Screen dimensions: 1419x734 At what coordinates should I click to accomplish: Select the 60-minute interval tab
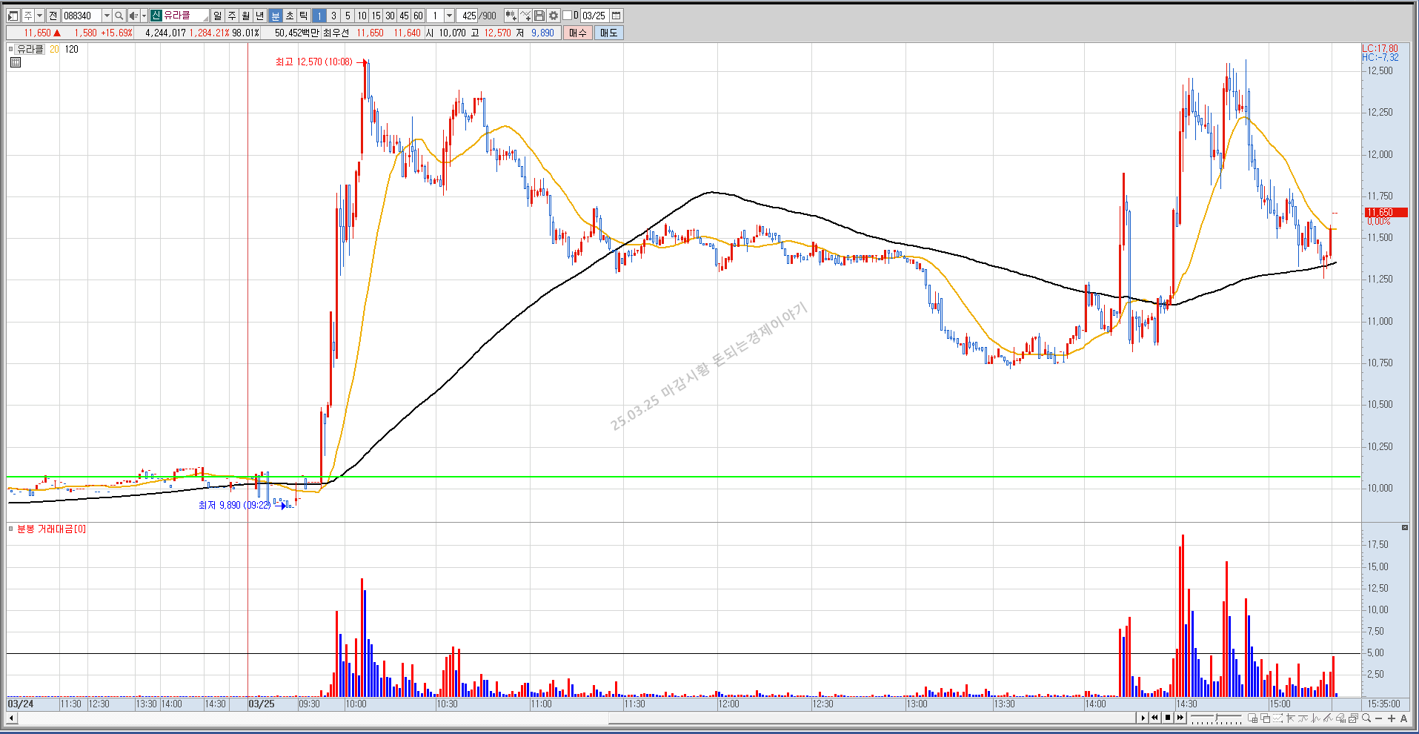[418, 16]
